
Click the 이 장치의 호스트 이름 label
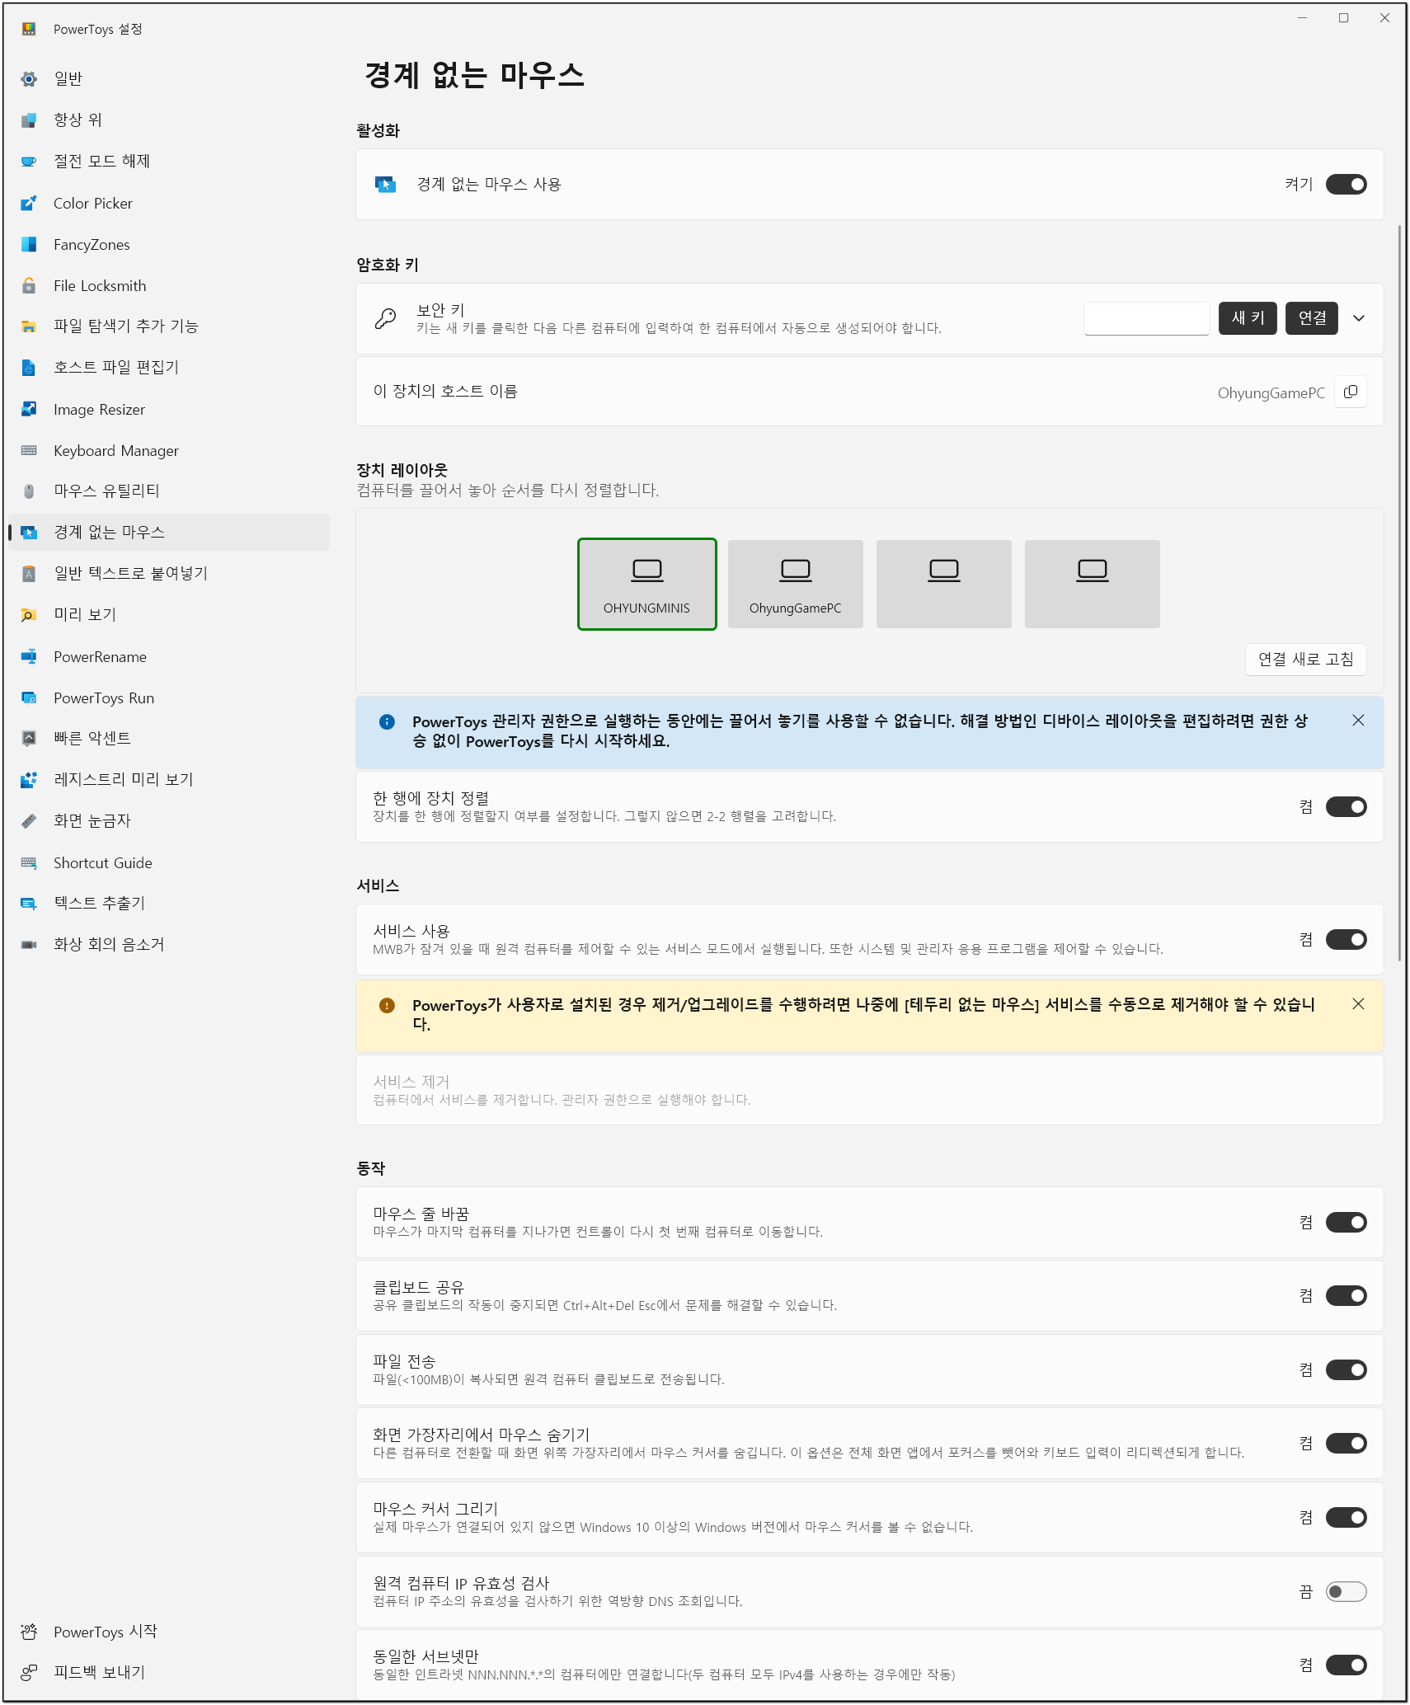[x=445, y=392]
